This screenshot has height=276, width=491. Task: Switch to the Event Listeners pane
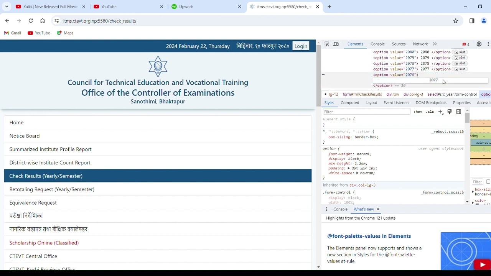tap(396, 103)
